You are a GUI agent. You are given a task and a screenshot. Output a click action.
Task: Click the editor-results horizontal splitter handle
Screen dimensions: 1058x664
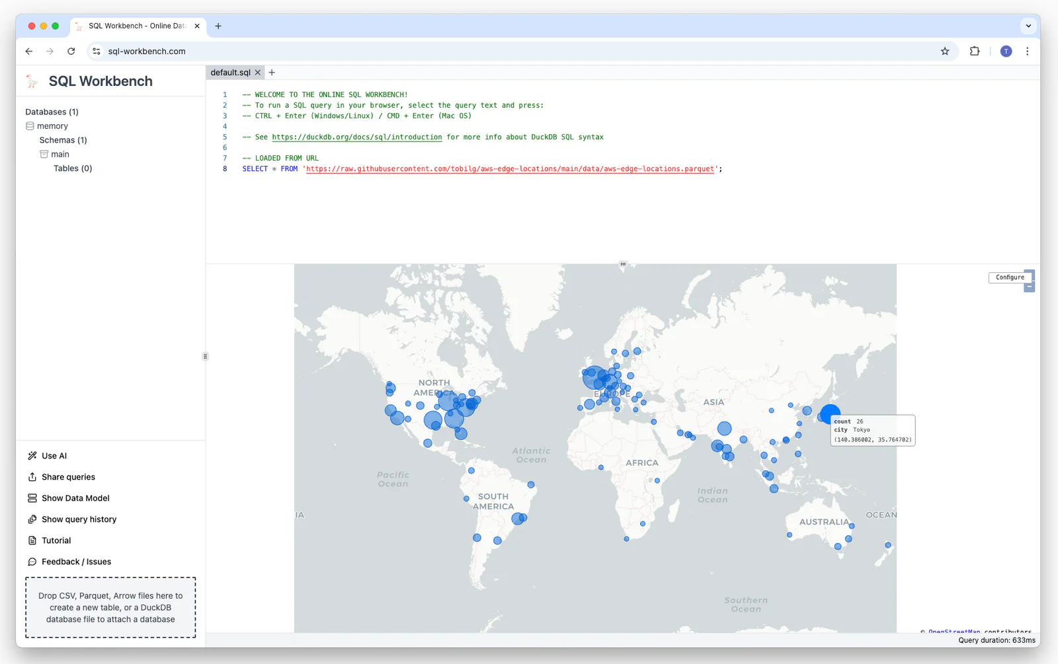[623, 264]
